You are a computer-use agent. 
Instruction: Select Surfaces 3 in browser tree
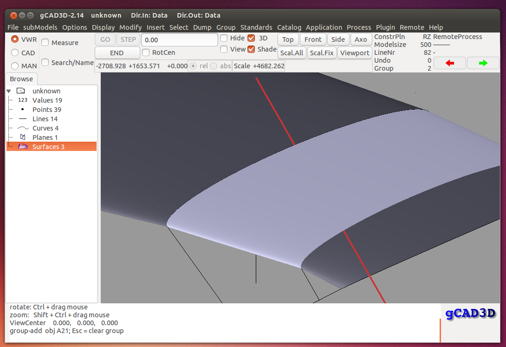(52, 146)
